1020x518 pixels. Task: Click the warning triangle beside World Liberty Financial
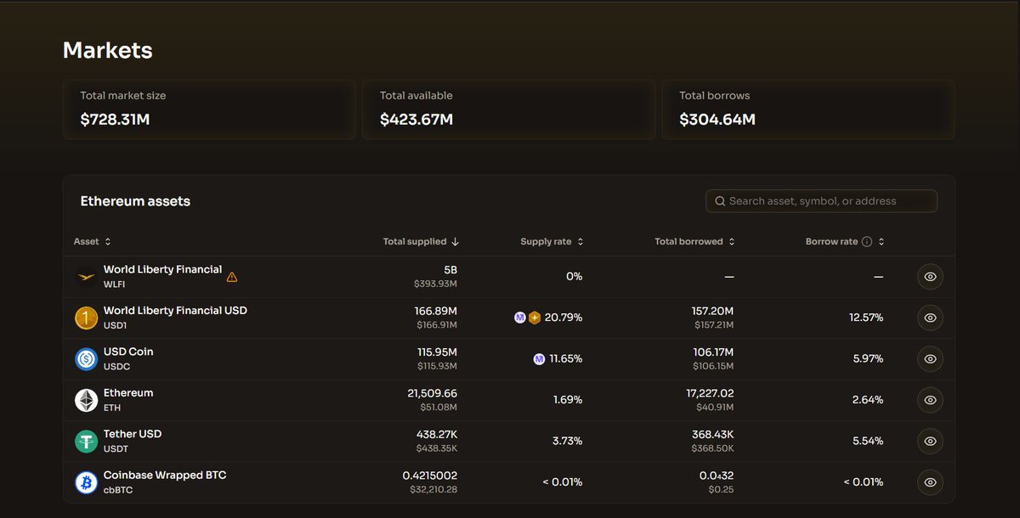232,277
